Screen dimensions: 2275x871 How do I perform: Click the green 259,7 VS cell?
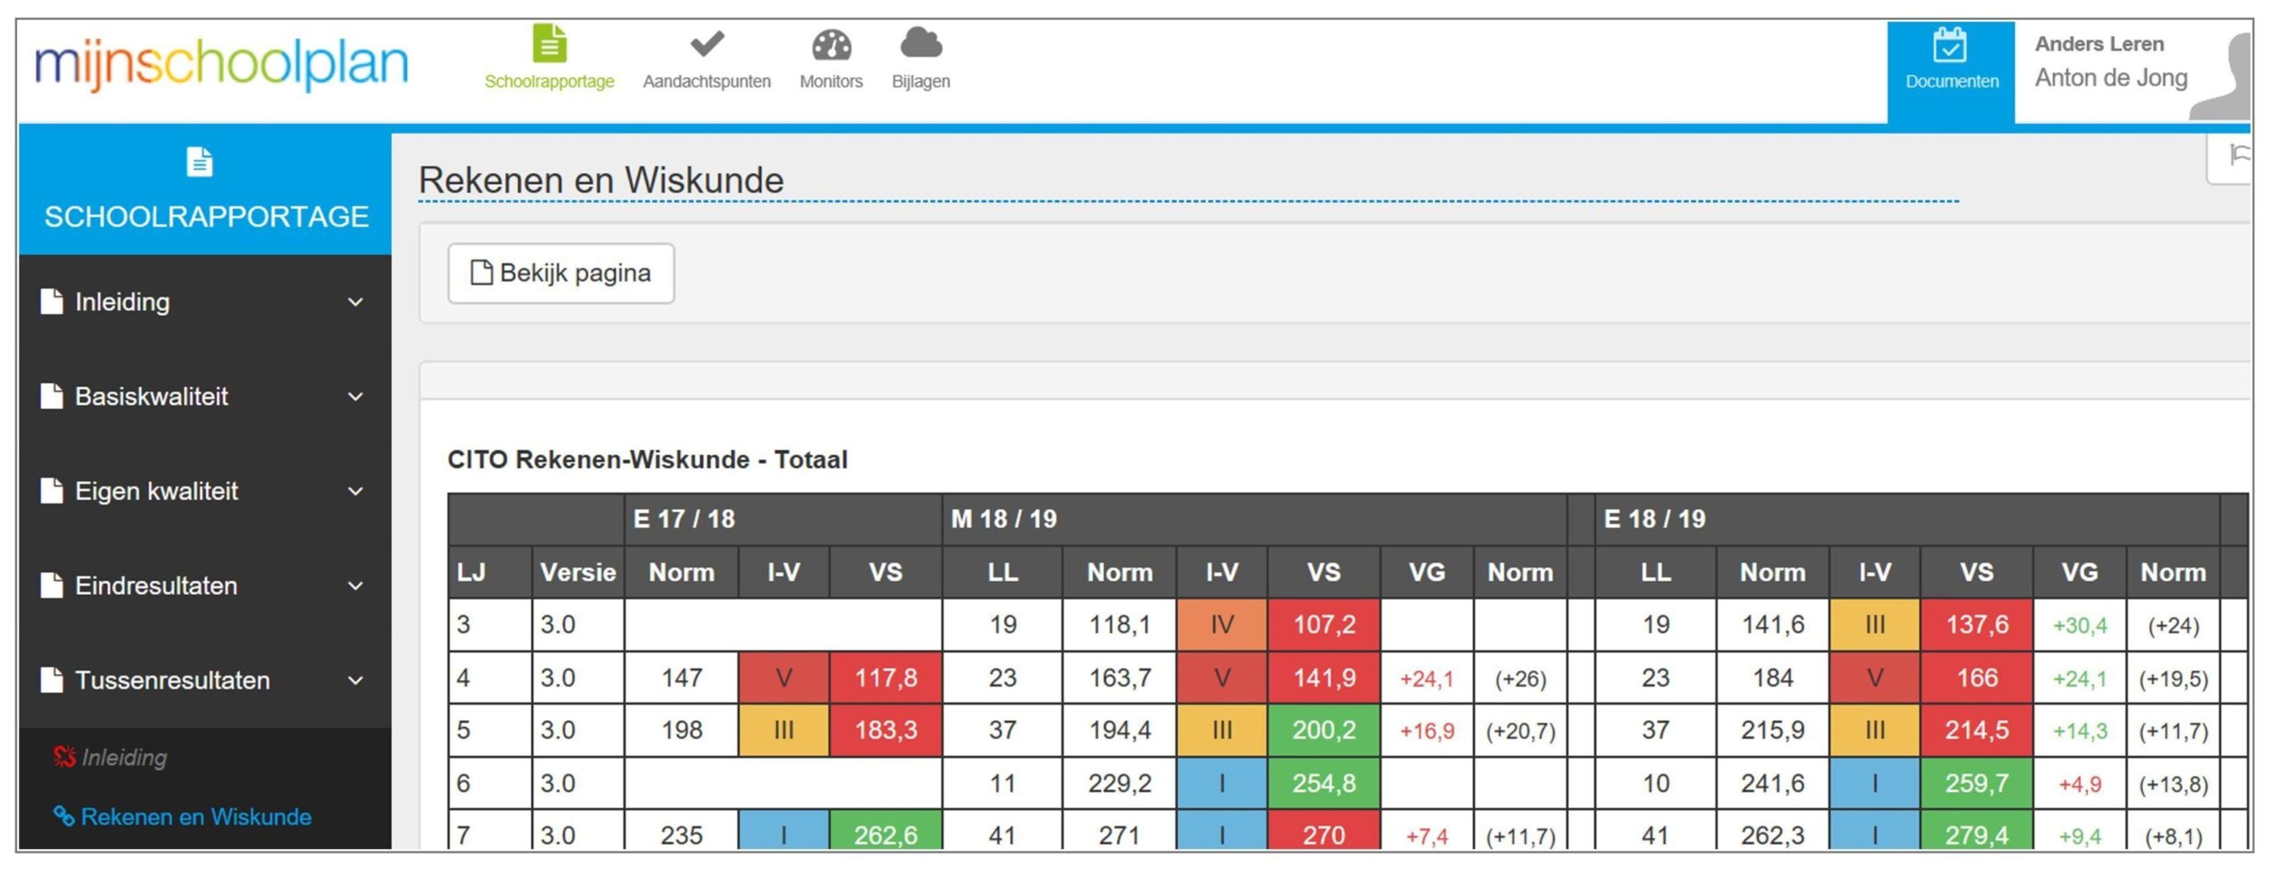(1976, 783)
